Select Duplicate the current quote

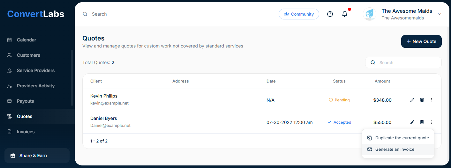(402, 138)
